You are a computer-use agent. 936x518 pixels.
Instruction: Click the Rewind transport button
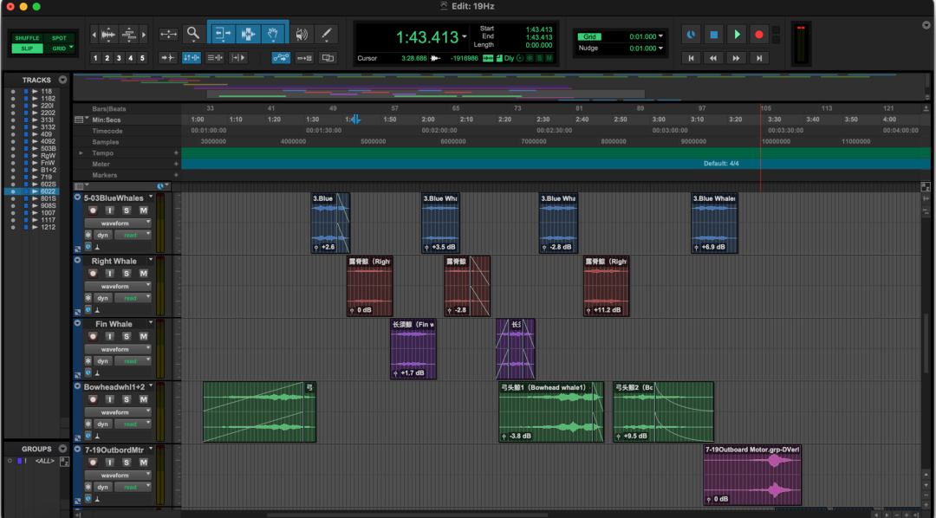click(713, 58)
